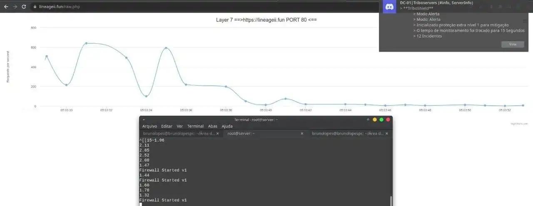Open the Abas menu
Image resolution: width=533 pixels, height=206 pixels.
point(212,126)
